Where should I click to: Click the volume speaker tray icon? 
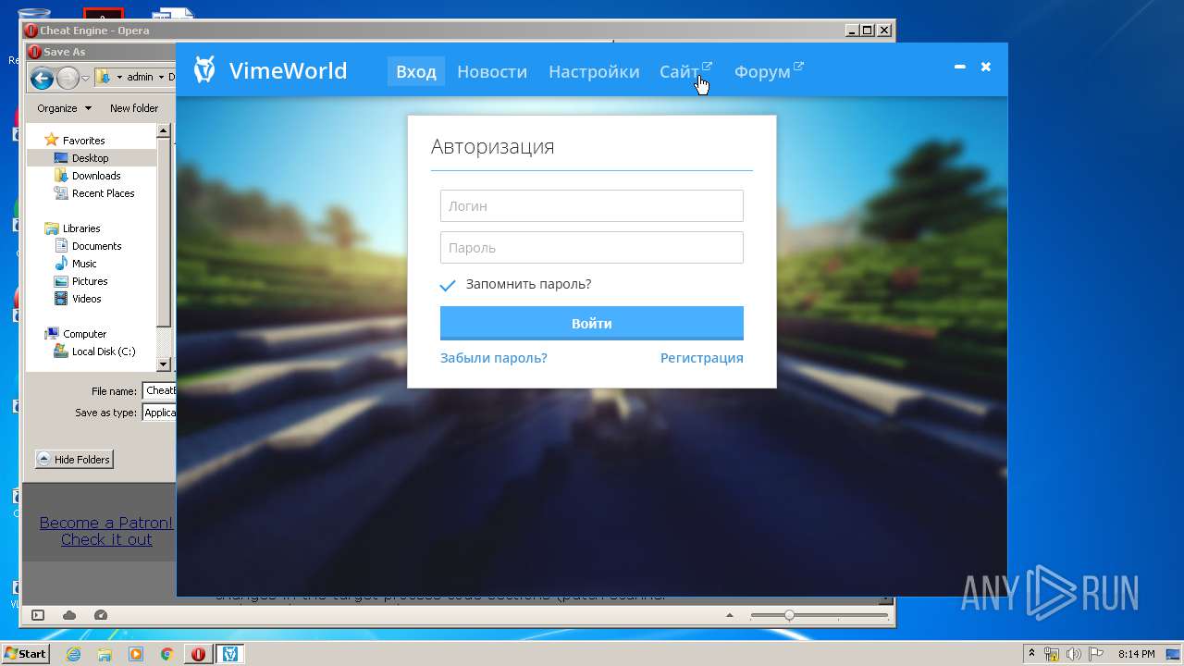[x=1074, y=654]
